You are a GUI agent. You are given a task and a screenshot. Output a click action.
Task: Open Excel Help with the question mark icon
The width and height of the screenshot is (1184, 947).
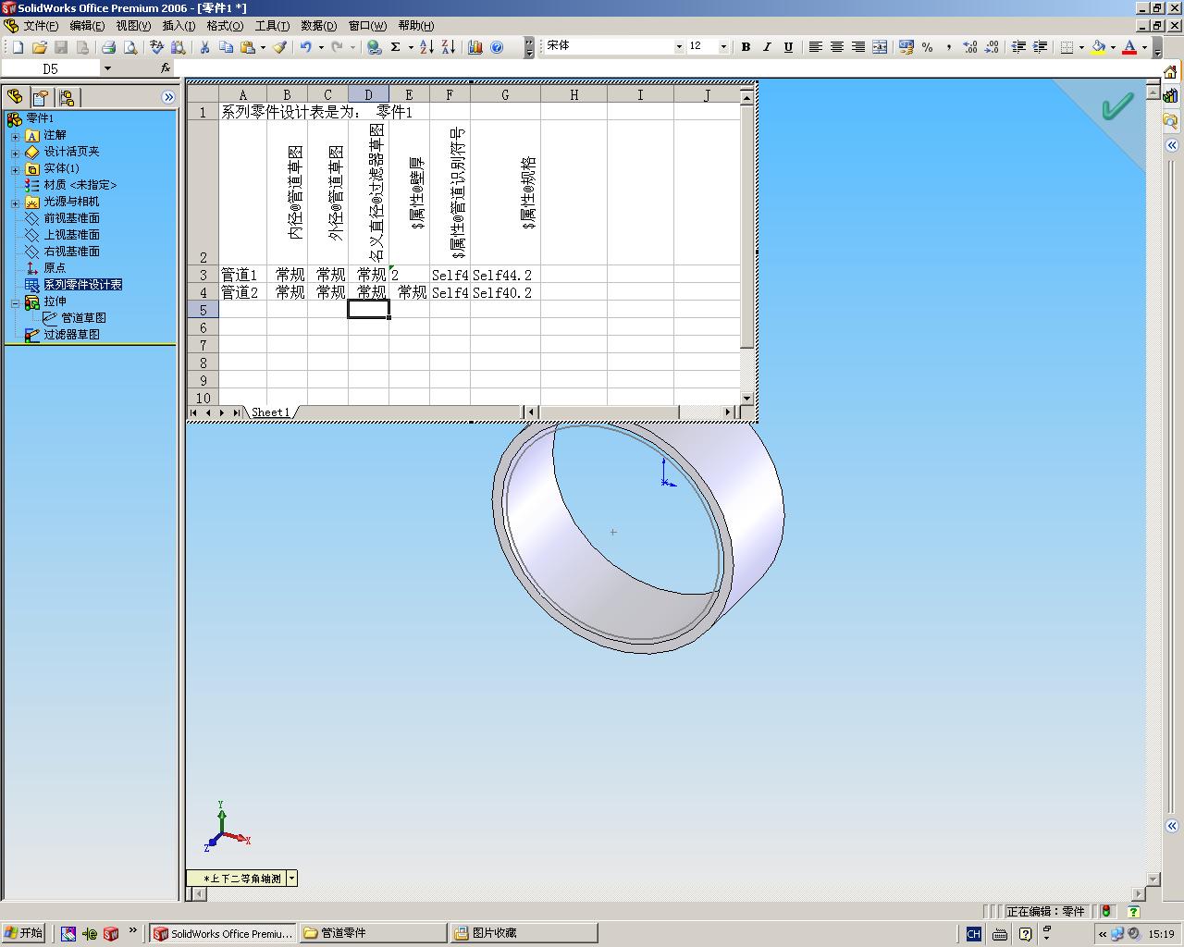tap(497, 47)
